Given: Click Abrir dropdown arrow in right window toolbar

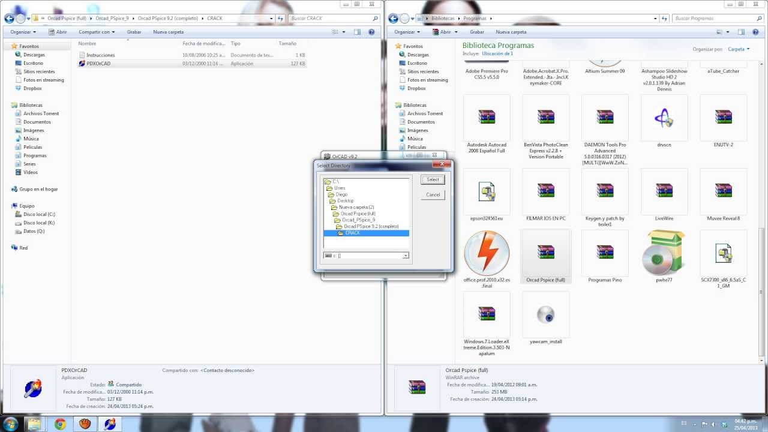Looking at the screenshot, I should (x=455, y=32).
